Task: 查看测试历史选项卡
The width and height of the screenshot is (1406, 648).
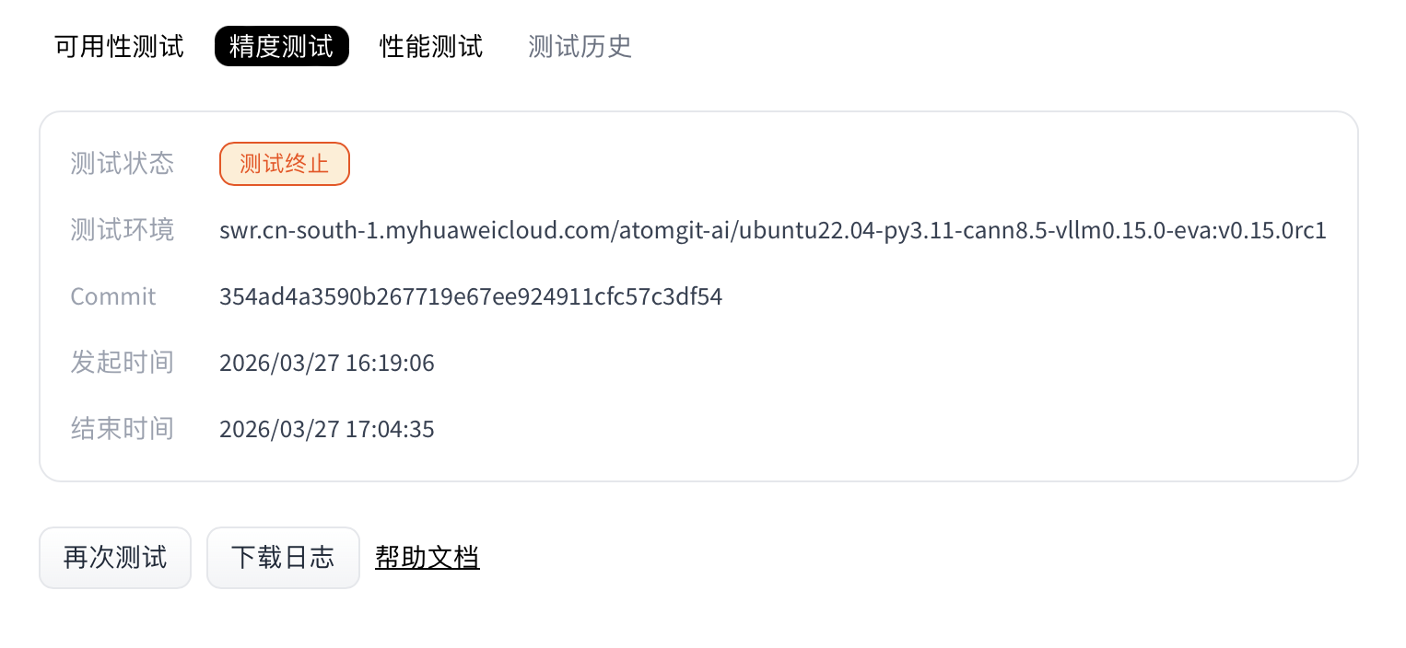Action: tap(580, 45)
